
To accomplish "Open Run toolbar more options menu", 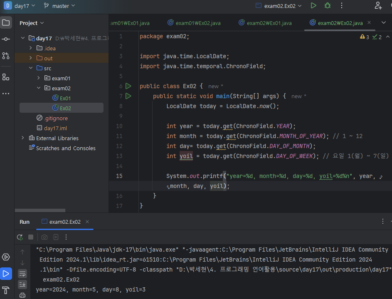I will [x=66, y=237].
